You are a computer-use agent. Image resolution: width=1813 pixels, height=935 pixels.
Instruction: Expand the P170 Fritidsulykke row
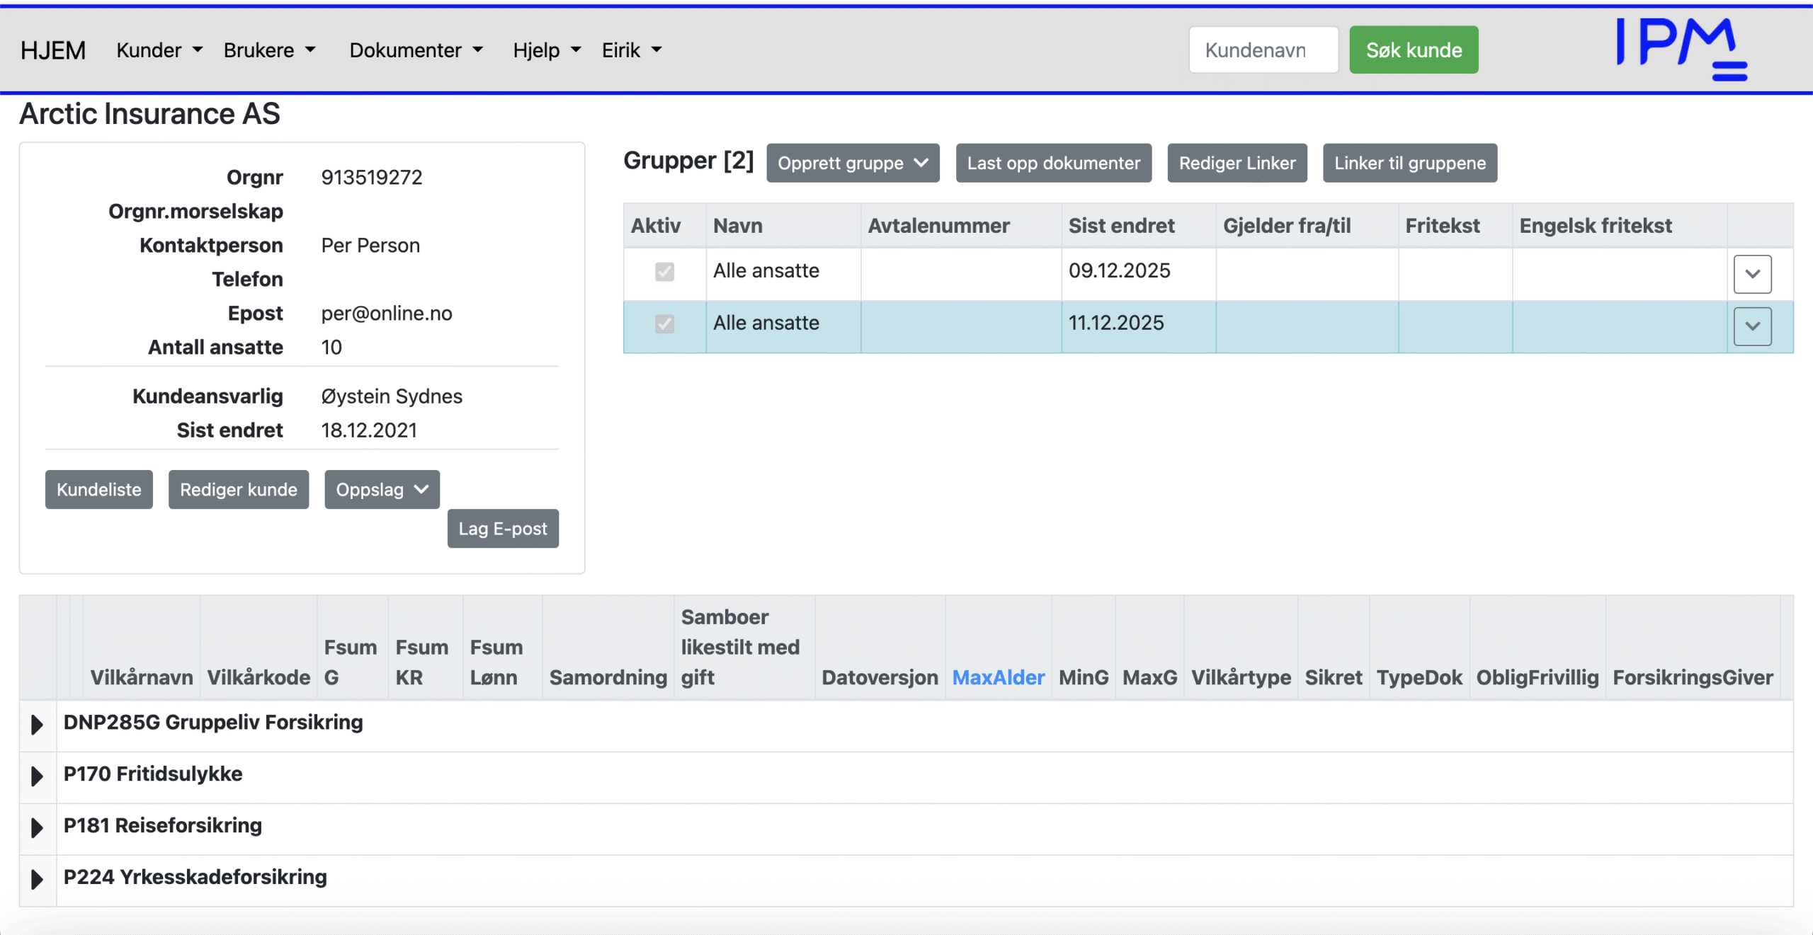point(37,776)
